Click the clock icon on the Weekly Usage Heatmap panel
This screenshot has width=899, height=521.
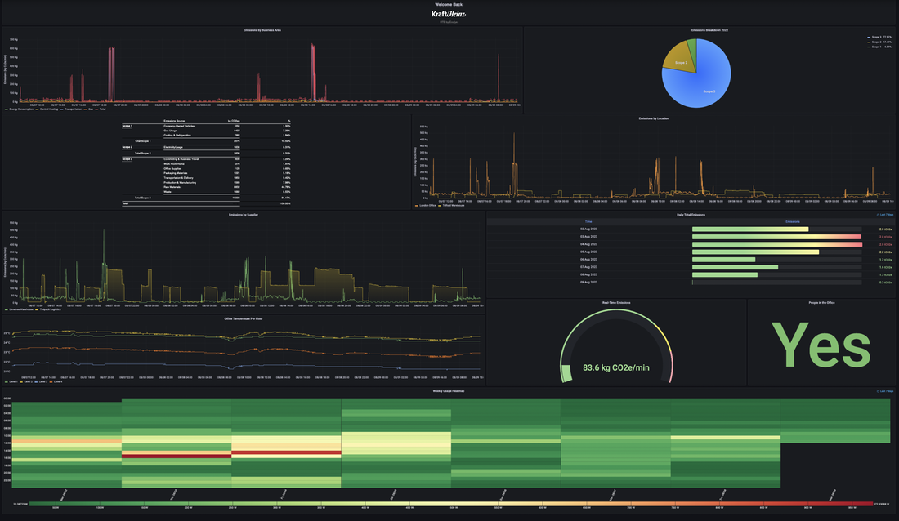coord(878,391)
